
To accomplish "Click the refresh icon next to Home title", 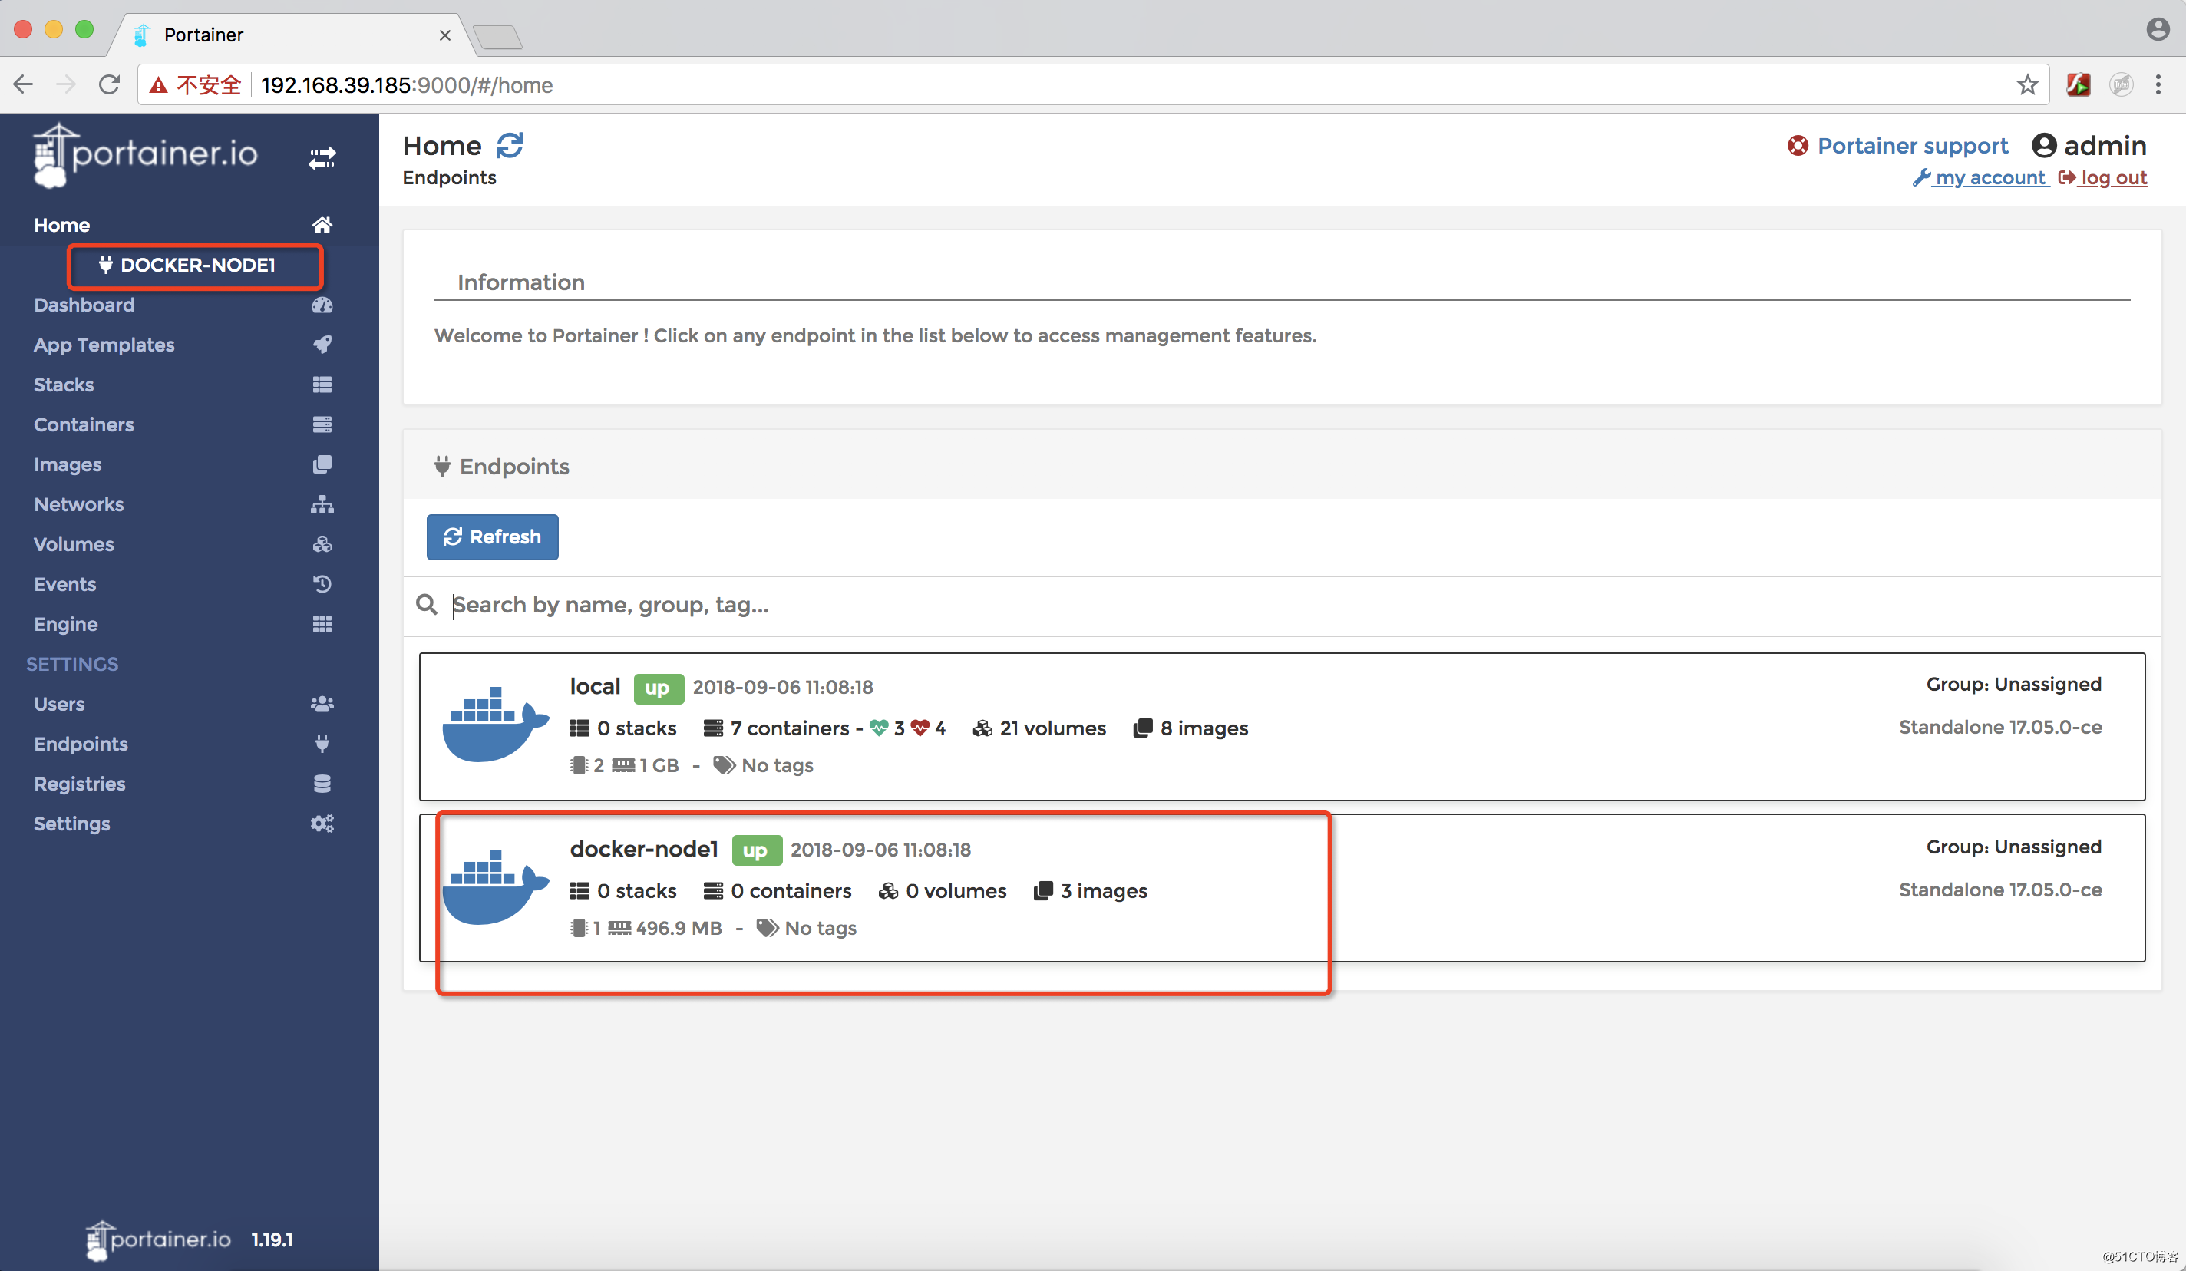I will [x=510, y=145].
